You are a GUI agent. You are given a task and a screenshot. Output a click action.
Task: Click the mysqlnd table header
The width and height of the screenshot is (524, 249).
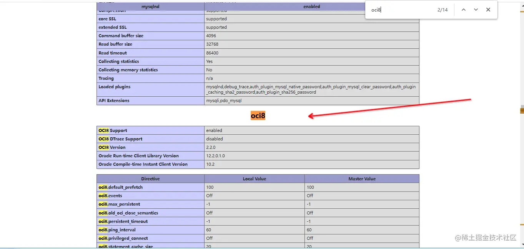click(150, 7)
